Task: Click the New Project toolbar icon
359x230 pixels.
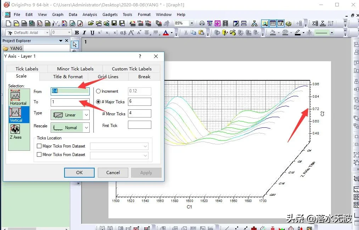Action: tap(9, 23)
